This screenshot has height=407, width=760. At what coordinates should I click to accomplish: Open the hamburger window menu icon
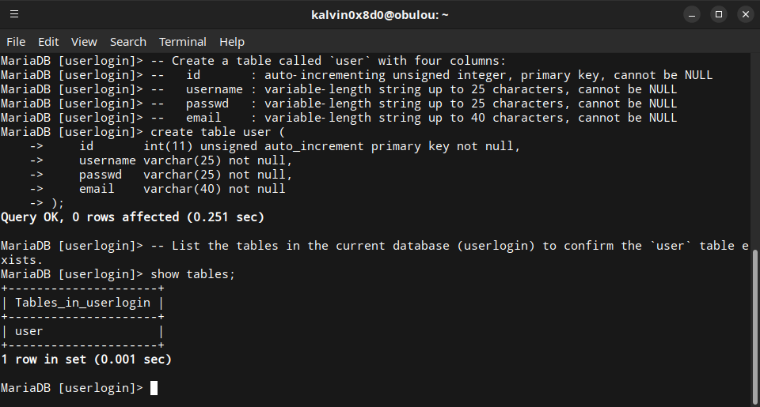tap(14, 14)
